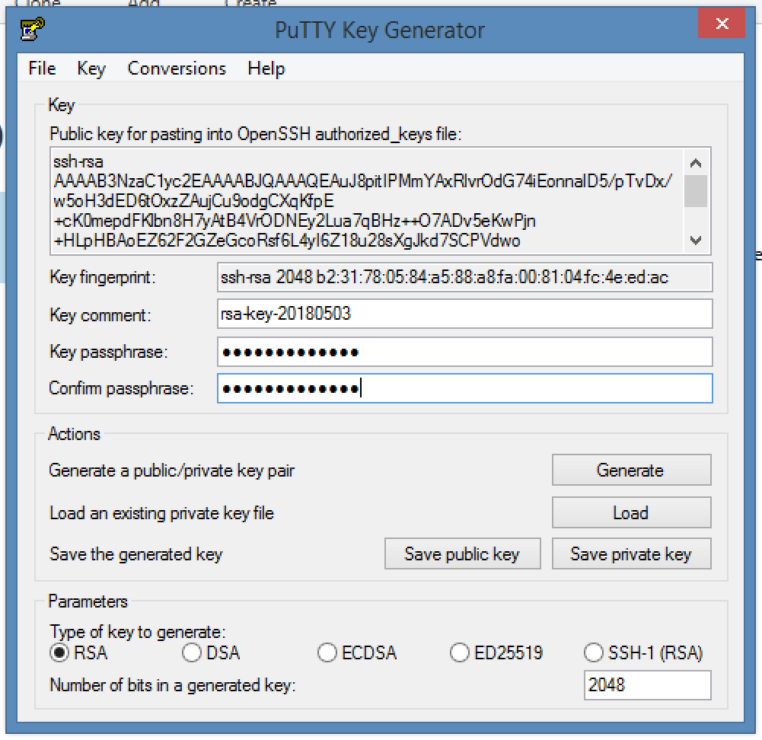Click the 'Public key for pasting' label
Viewport: 762px width, 740px height.
(x=256, y=134)
